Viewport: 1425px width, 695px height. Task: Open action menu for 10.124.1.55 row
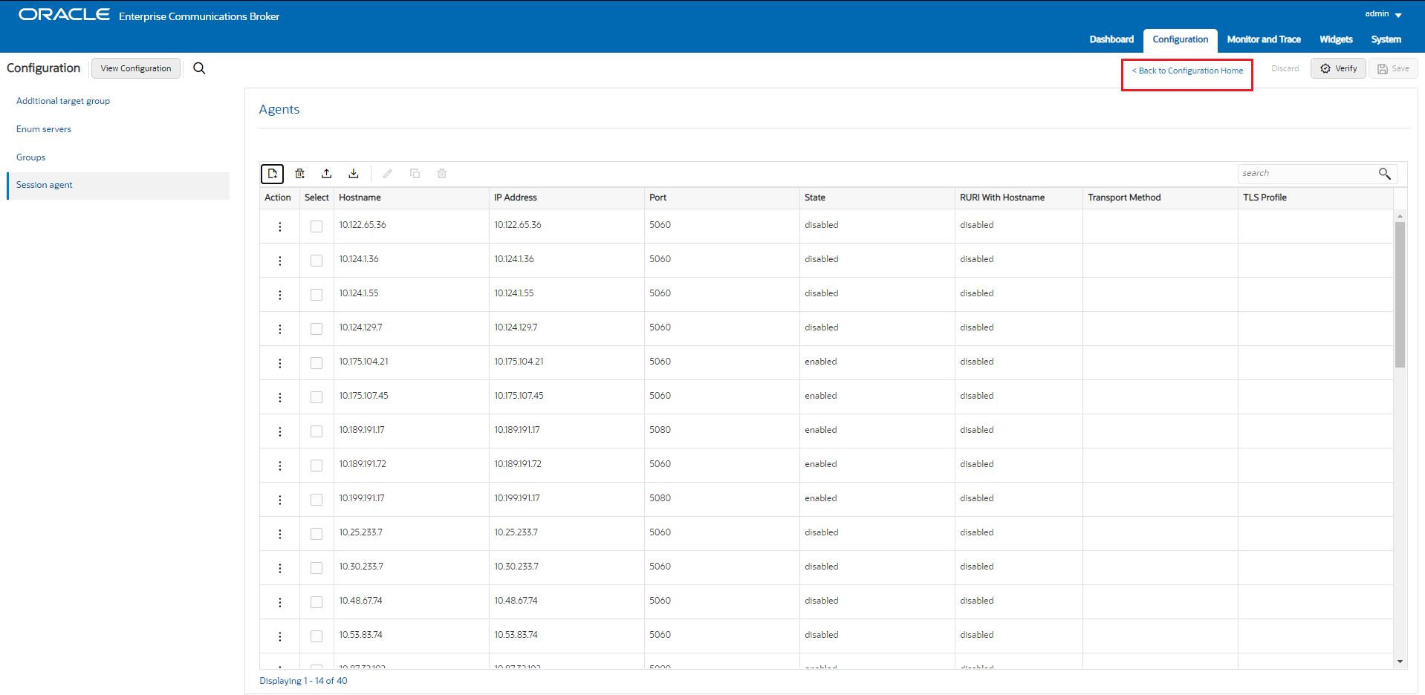pyautogui.click(x=280, y=295)
